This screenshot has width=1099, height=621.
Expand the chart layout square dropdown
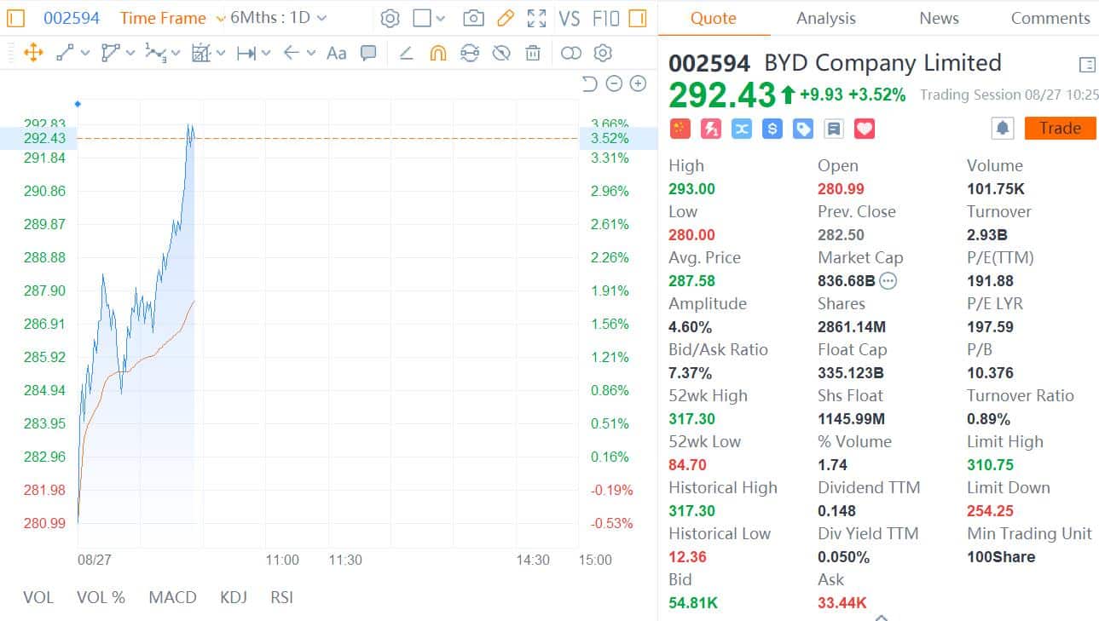[440, 18]
